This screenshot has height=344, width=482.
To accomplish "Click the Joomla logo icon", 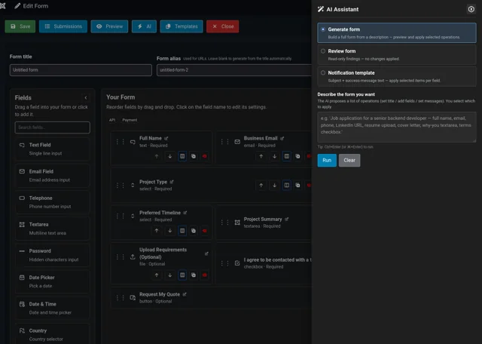I will tap(3, 6).
